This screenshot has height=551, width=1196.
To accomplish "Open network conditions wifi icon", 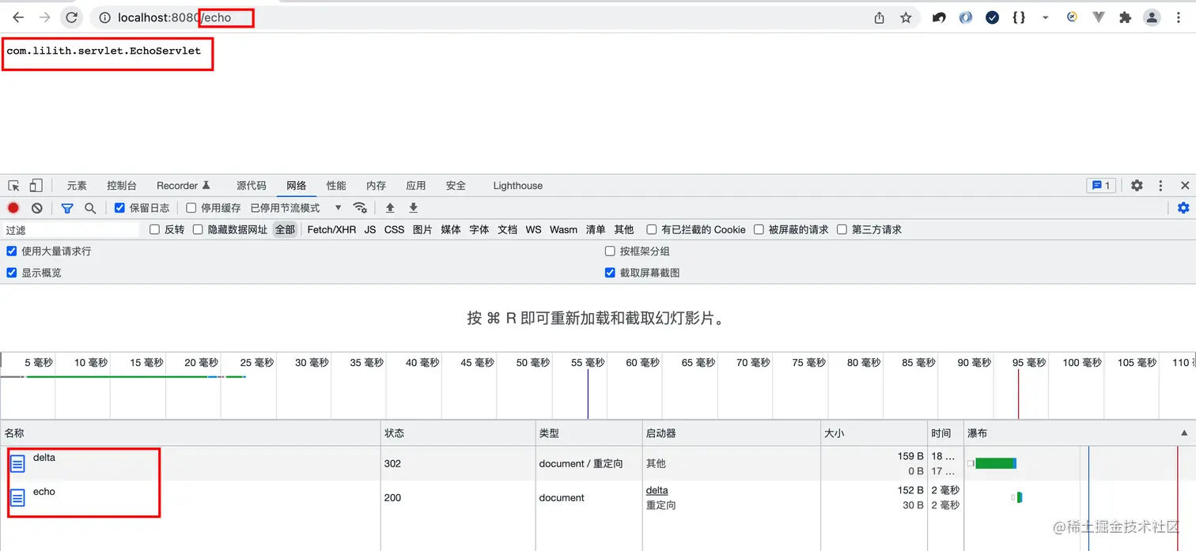I will [x=360, y=208].
